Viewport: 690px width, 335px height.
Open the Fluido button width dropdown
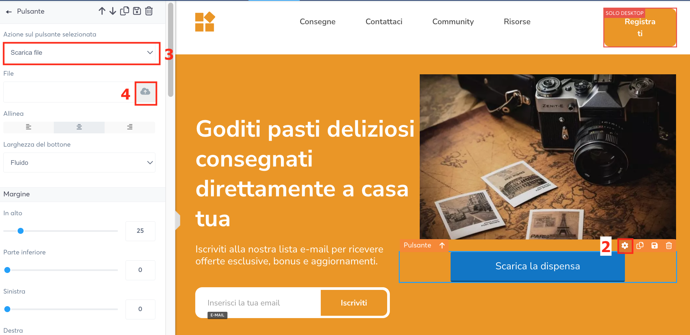click(x=79, y=163)
